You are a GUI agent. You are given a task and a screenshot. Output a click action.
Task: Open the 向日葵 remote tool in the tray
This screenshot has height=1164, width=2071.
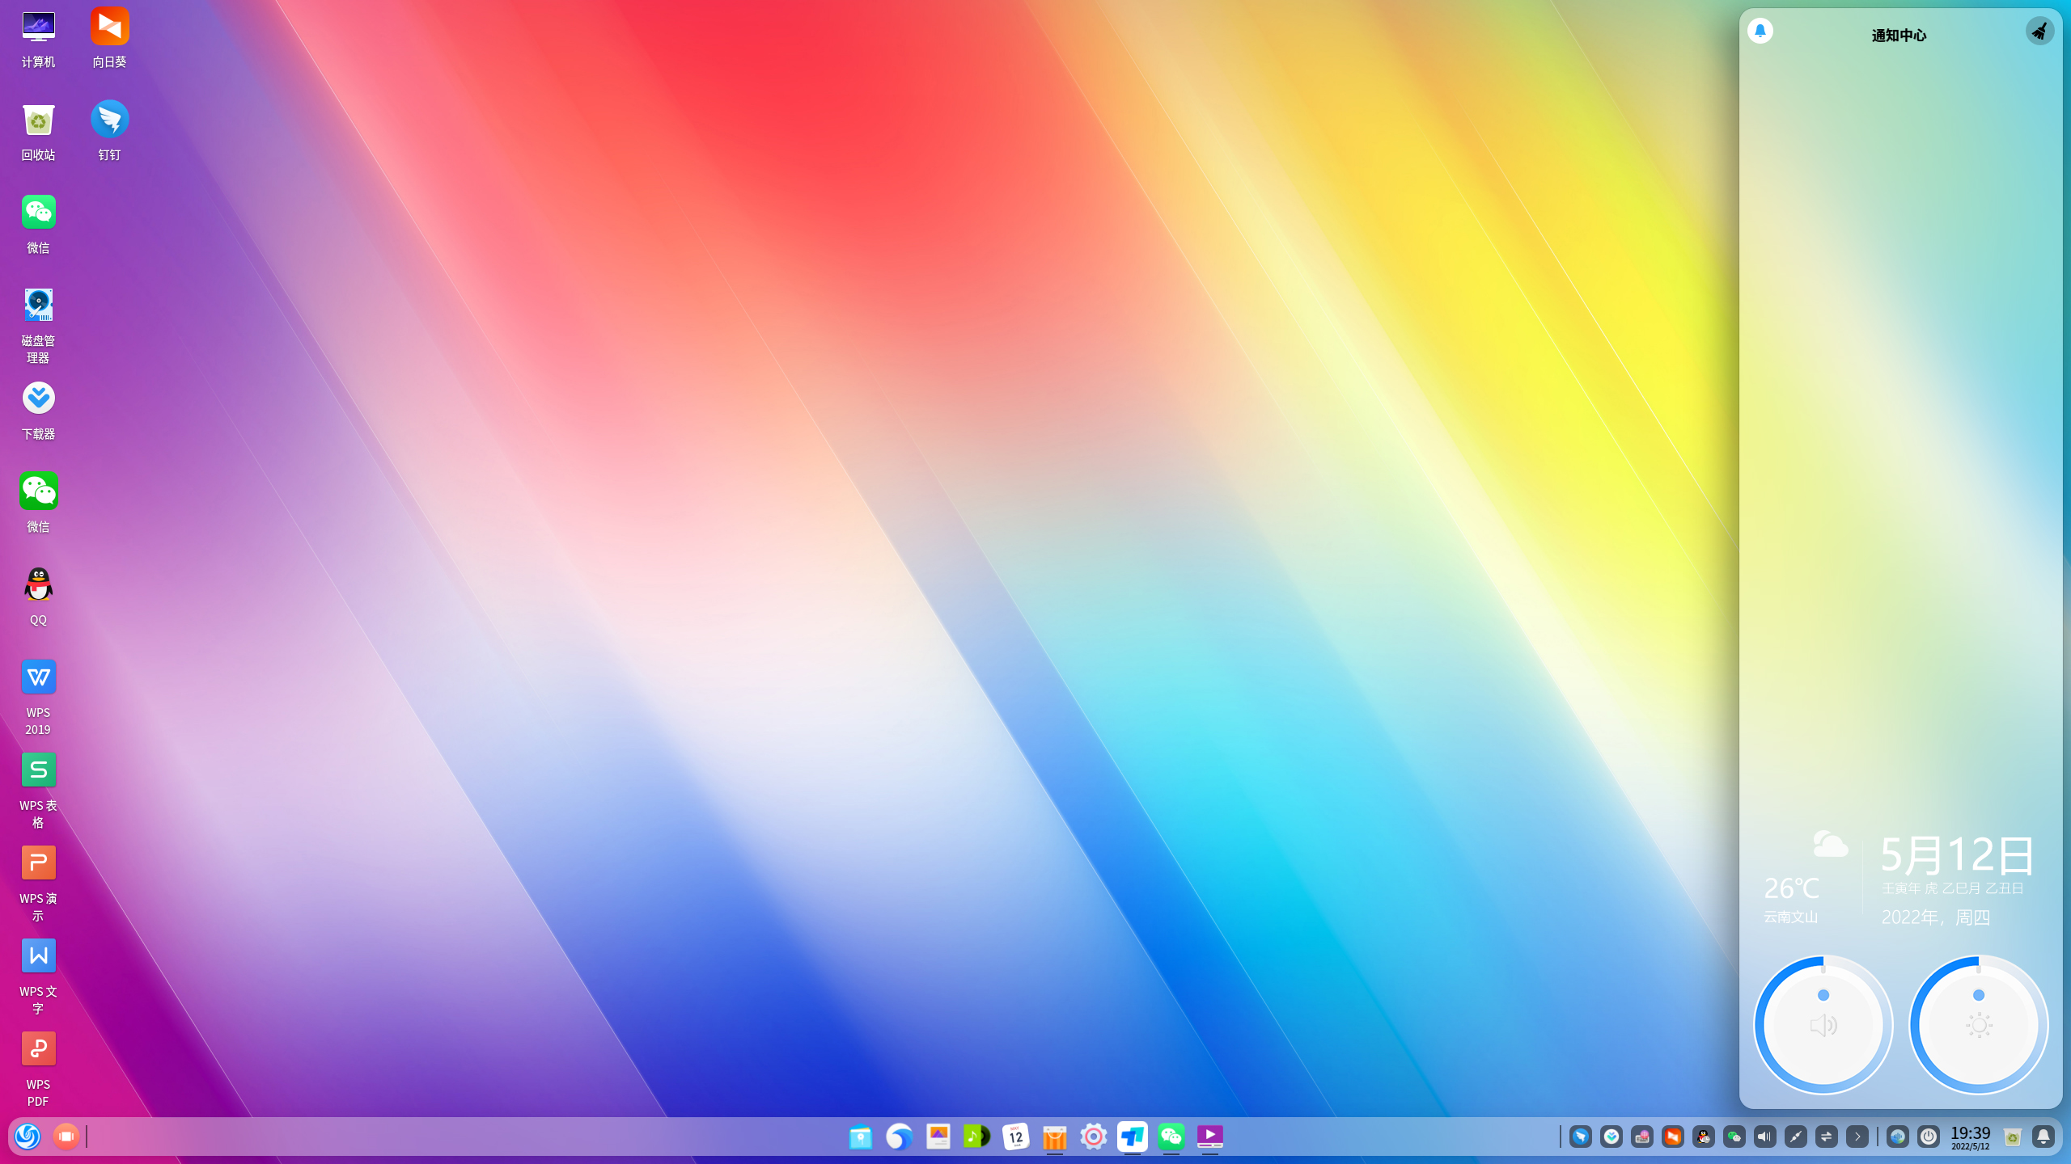(x=1673, y=1137)
